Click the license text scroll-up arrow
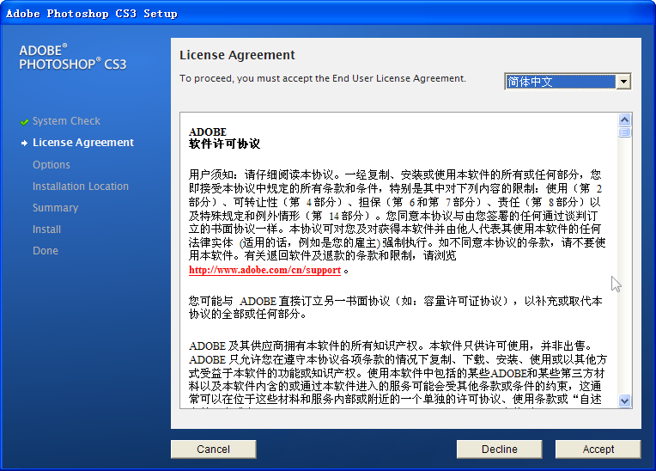 (x=624, y=120)
